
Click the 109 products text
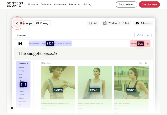(46, 63)
